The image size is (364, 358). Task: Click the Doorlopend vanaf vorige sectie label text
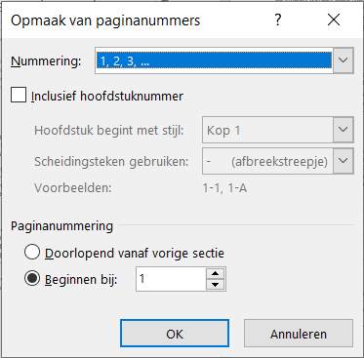[x=135, y=253]
